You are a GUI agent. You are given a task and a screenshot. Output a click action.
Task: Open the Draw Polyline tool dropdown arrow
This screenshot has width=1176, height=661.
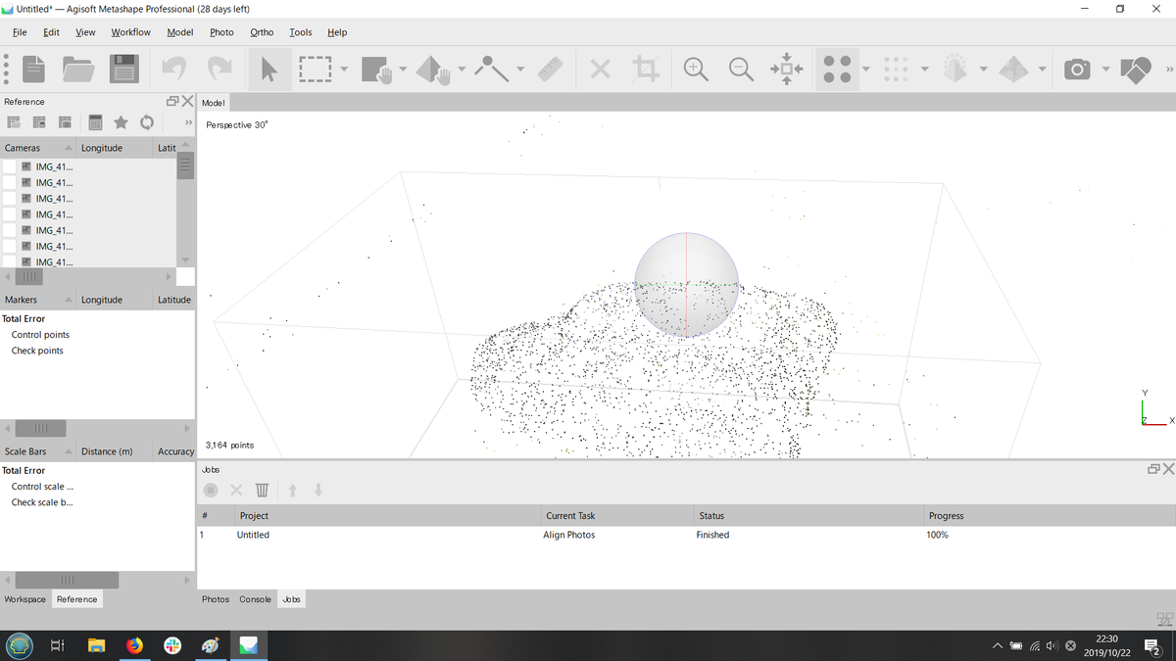(x=520, y=69)
